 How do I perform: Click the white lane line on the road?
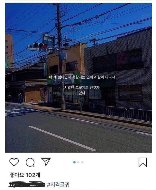tap(62, 138)
